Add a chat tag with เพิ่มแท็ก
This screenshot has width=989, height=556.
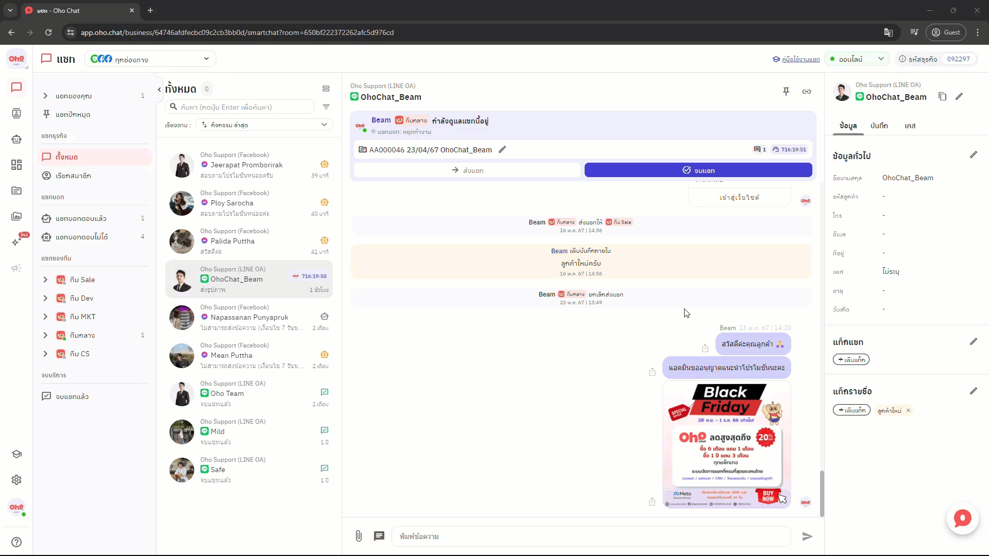click(x=851, y=360)
